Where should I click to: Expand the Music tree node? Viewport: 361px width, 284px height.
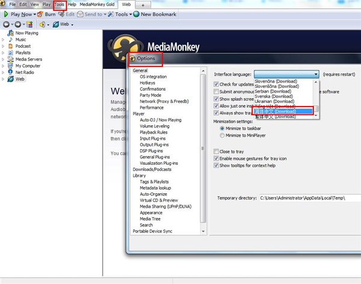coord(3,40)
